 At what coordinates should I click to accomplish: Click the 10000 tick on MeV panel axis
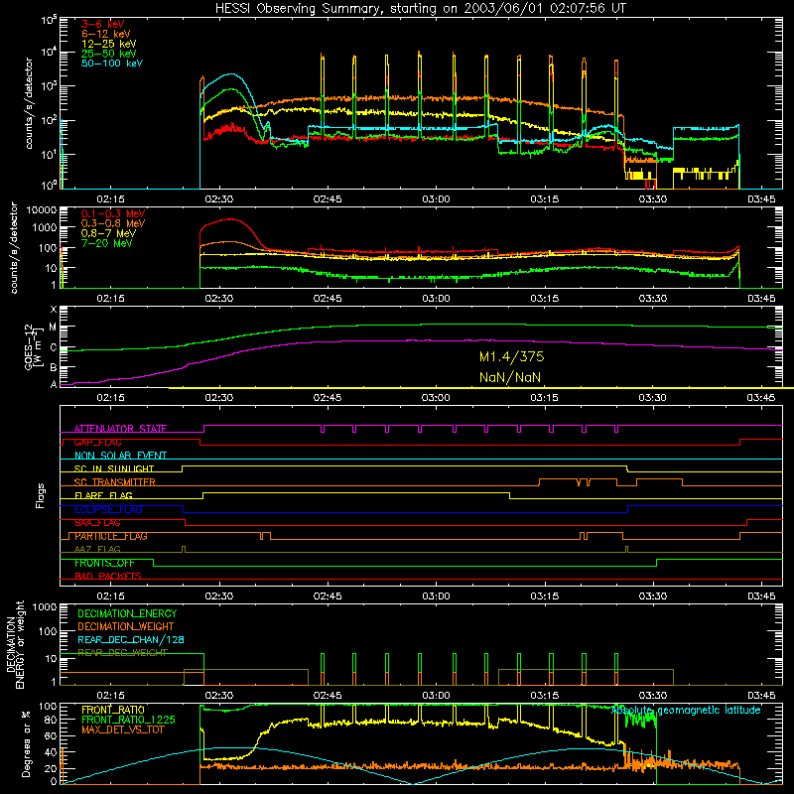pyautogui.click(x=42, y=210)
